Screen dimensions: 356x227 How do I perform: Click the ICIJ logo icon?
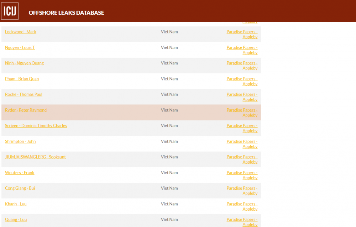pyautogui.click(x=10, y=11)
